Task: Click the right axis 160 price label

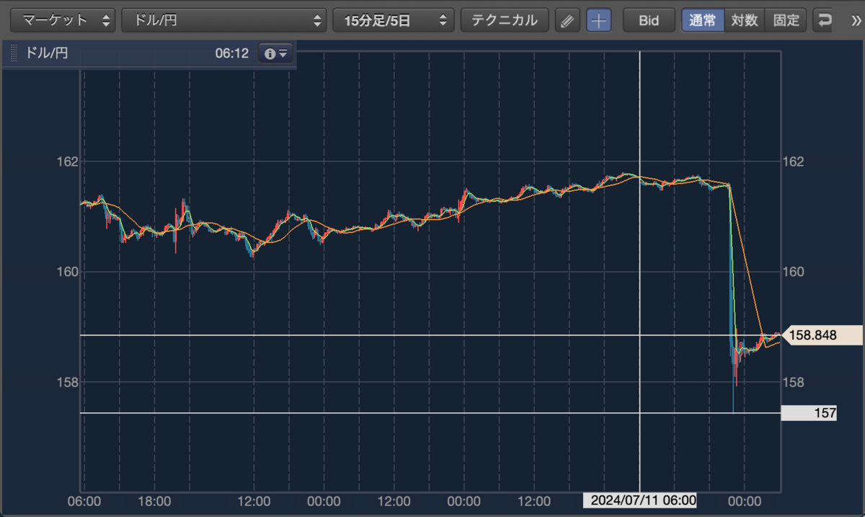Action: (x=793, y=272)
